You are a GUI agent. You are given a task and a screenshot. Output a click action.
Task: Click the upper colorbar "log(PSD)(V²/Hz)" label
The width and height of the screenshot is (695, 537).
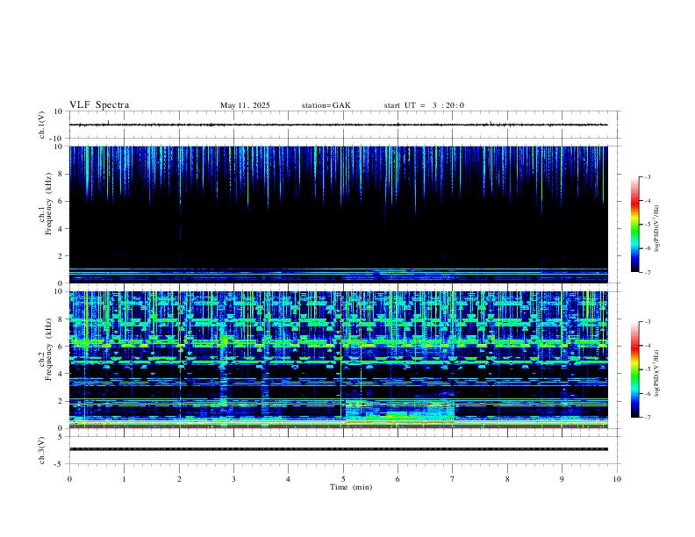tap(656, 229)
